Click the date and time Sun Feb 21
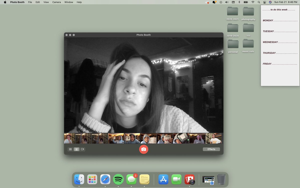This screenshot has width=300, height=188. tap(285, 2)
